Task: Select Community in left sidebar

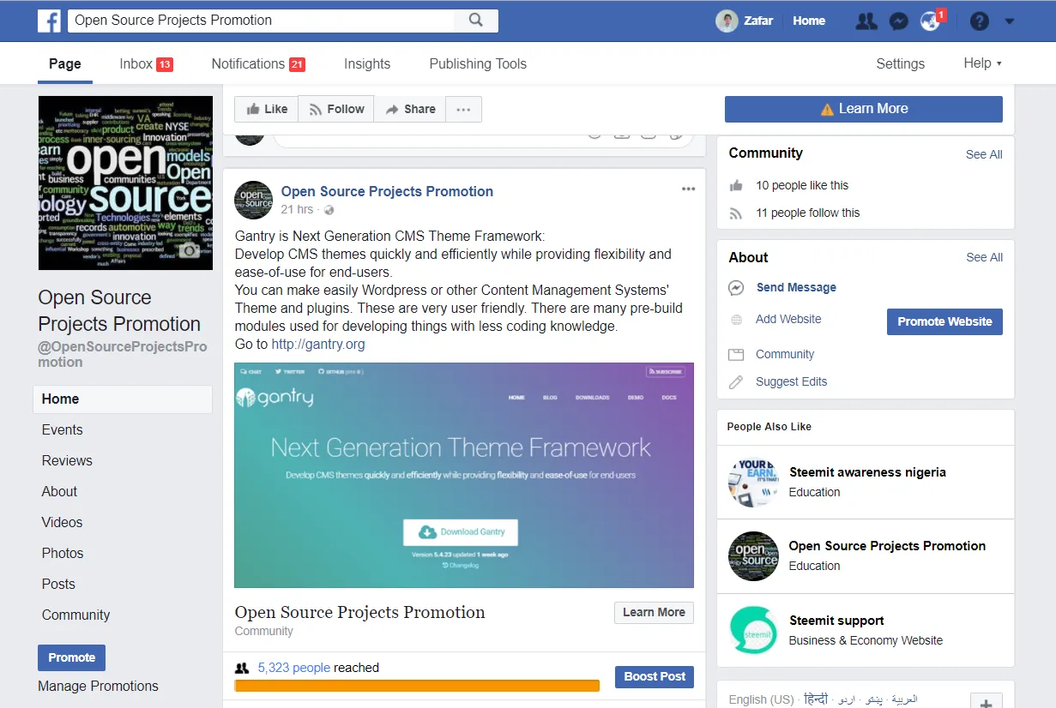Action: point(75,615)
